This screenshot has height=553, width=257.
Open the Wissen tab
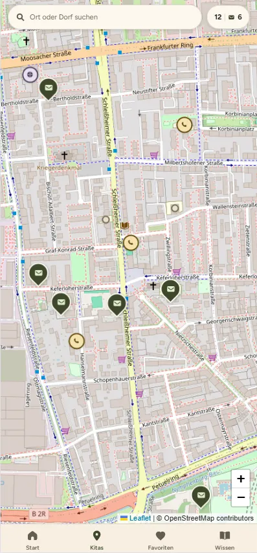(225, 540)
